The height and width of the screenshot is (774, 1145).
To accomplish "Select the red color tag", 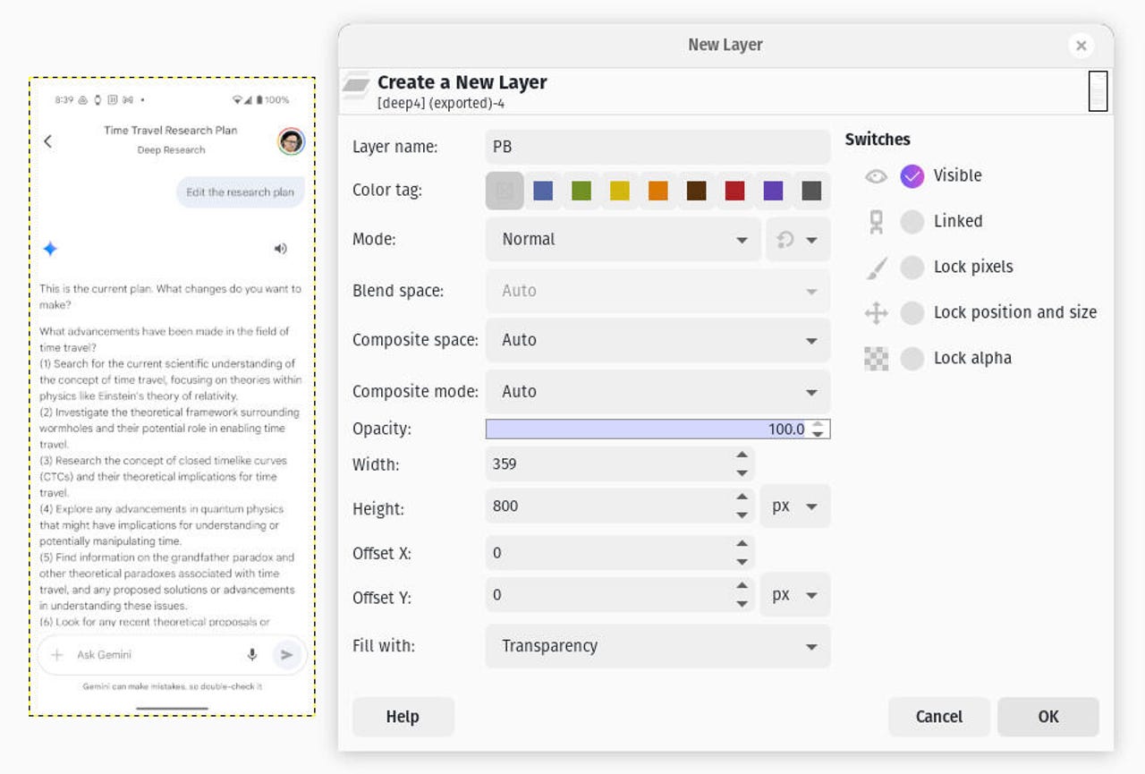I will coord(735,191).
